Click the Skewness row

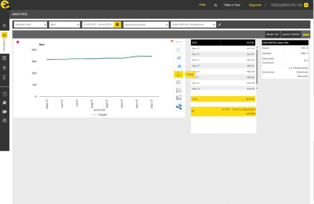pos(285,72)
